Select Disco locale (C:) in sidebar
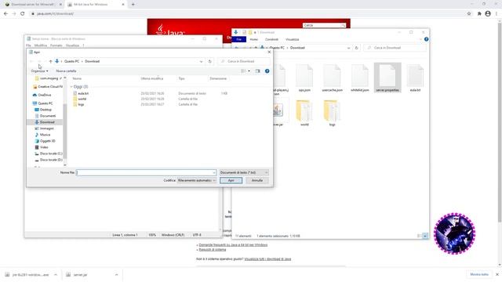The image size is (502, 282). tap(49, 154)
